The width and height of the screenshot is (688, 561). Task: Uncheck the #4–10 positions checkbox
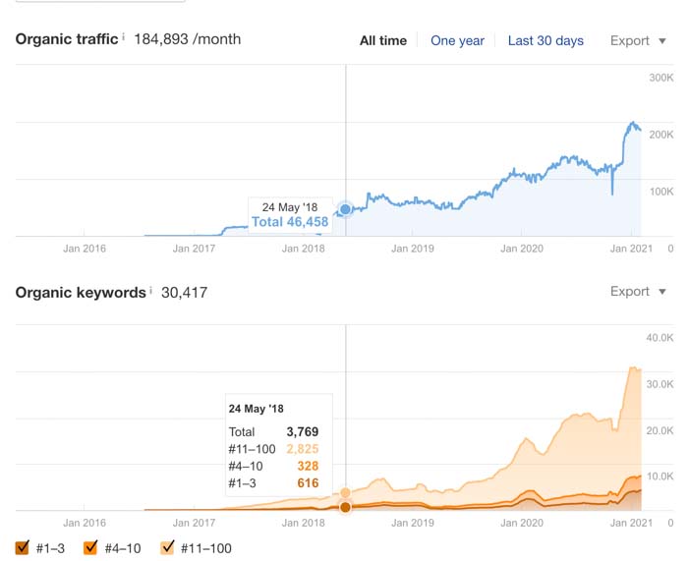click(90, 547)
